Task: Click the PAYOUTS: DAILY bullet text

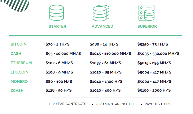Action: [157, 104]
